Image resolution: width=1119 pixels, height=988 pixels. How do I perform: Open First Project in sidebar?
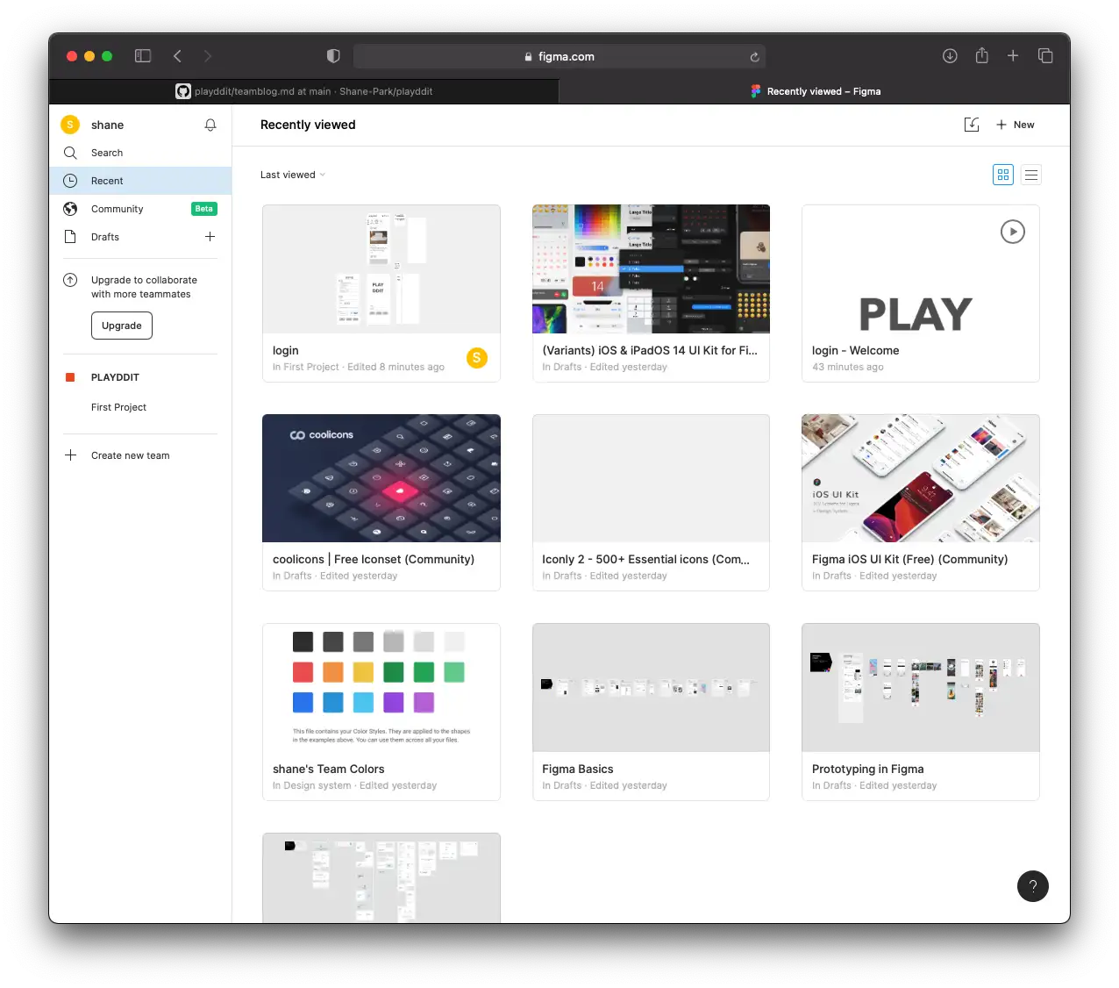coord(118,407)
